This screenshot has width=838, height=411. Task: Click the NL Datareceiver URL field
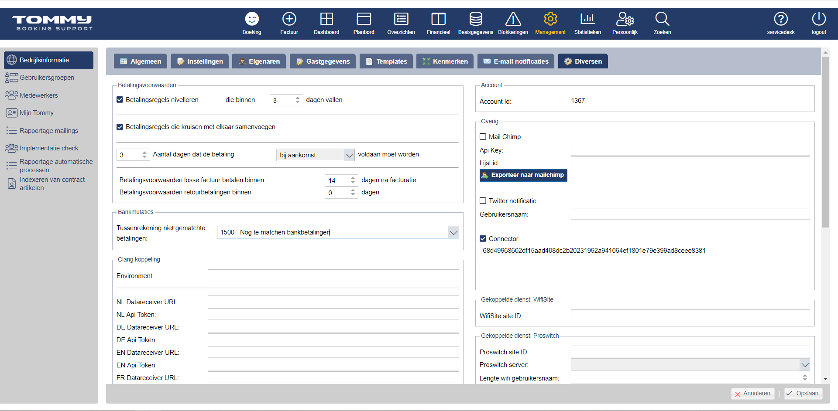[x=333, y=302]
